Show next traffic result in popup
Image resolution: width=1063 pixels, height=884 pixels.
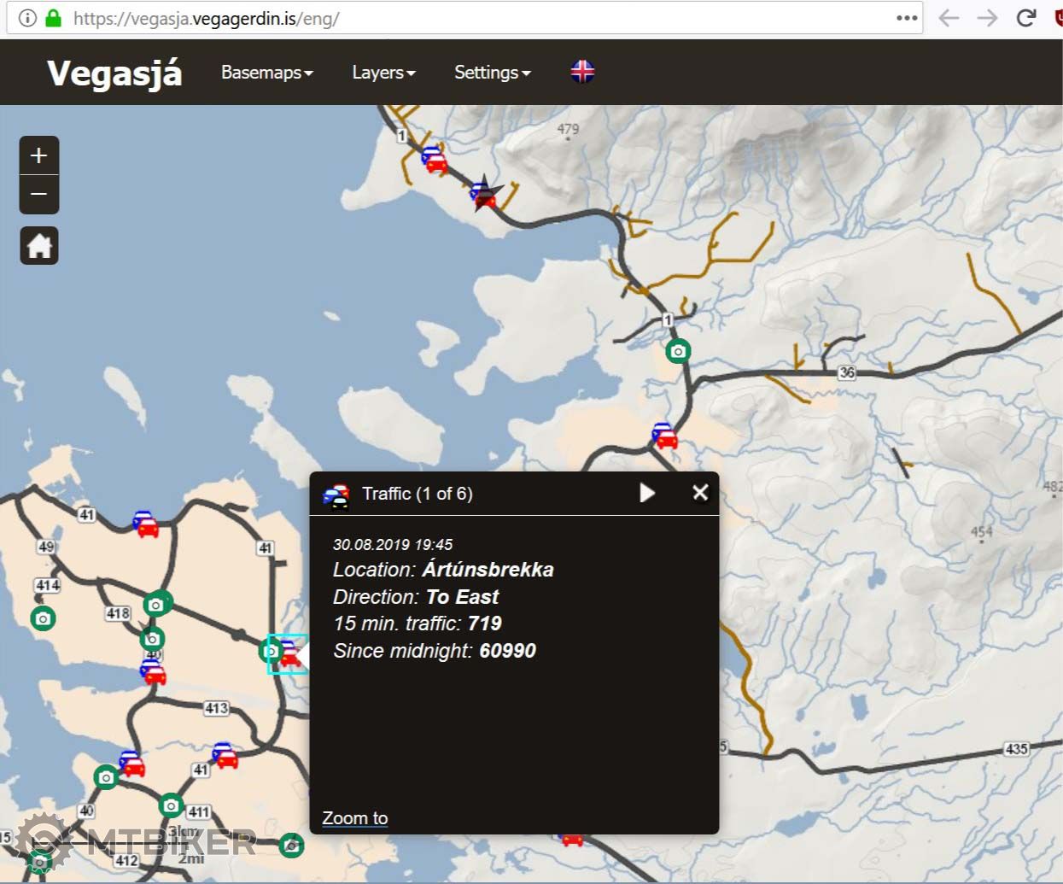tap(647, 493)
